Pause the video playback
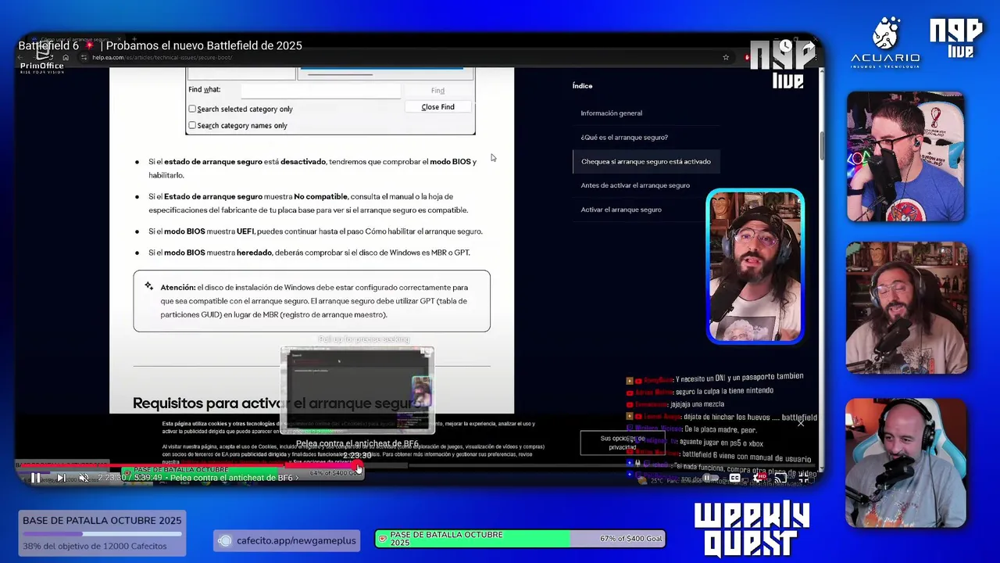The width and height of the screenshot is (1000, 563). click(x=35, y=478)
